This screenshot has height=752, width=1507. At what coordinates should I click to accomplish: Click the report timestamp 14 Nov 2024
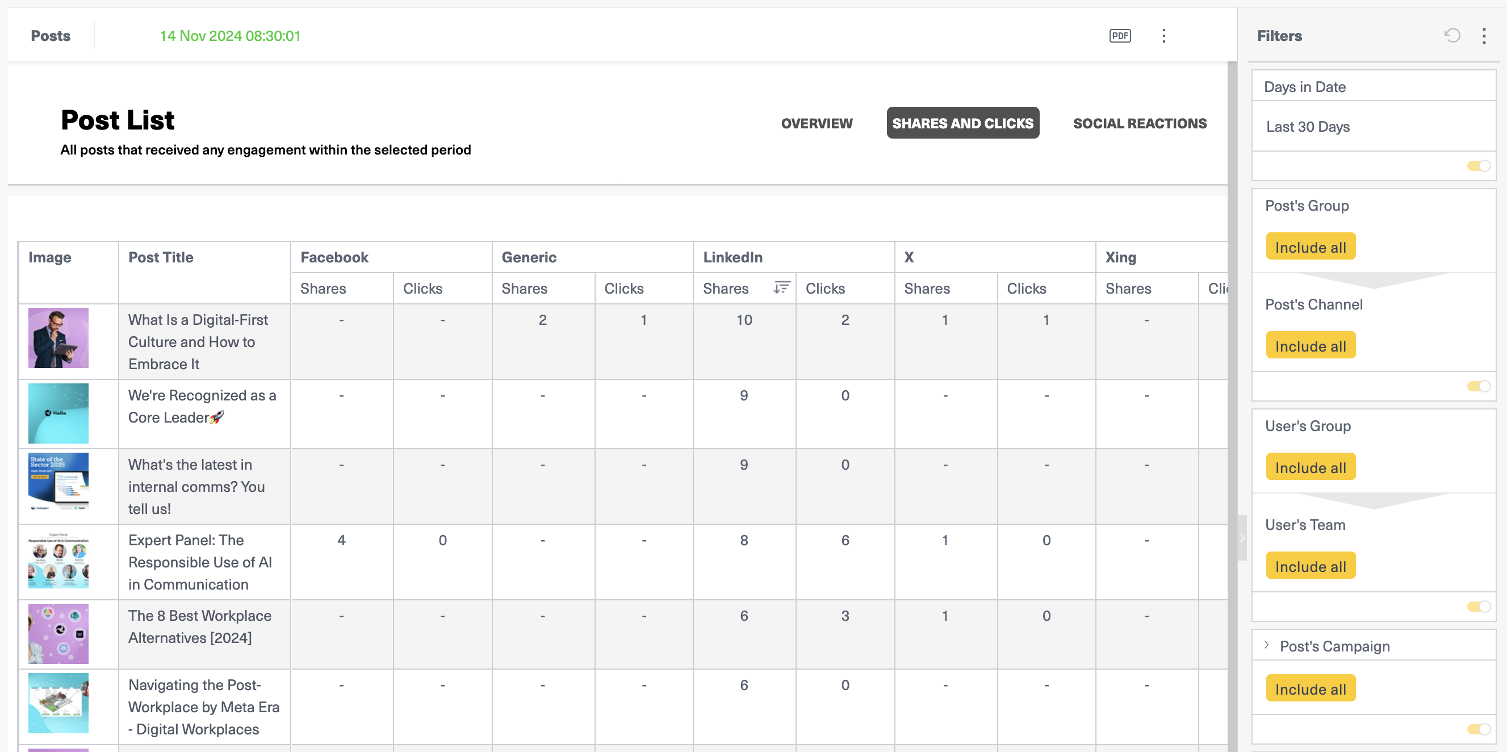point(230,36)
